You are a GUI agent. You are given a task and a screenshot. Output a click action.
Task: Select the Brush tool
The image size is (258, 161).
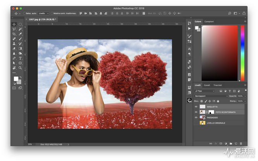tap(20, 39)
